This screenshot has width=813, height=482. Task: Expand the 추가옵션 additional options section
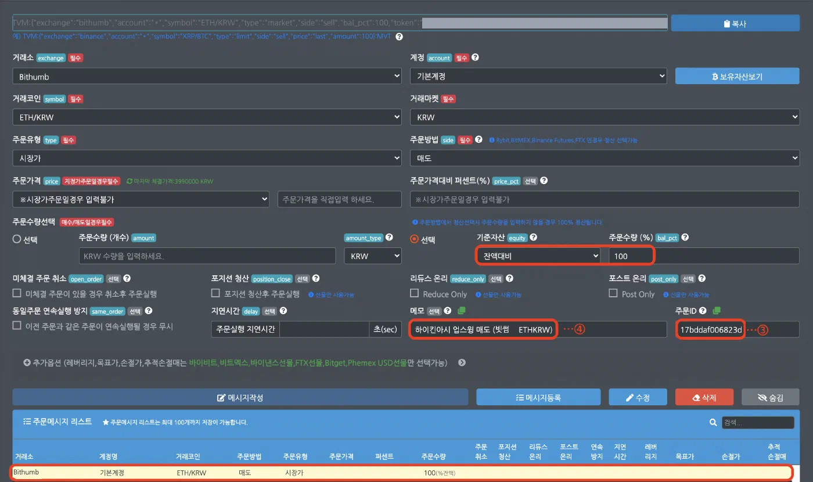coord(462,363)
